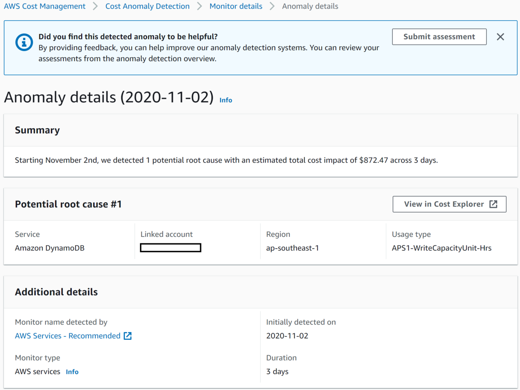Click Submit assessment button
520x390 pixels.
439,37
